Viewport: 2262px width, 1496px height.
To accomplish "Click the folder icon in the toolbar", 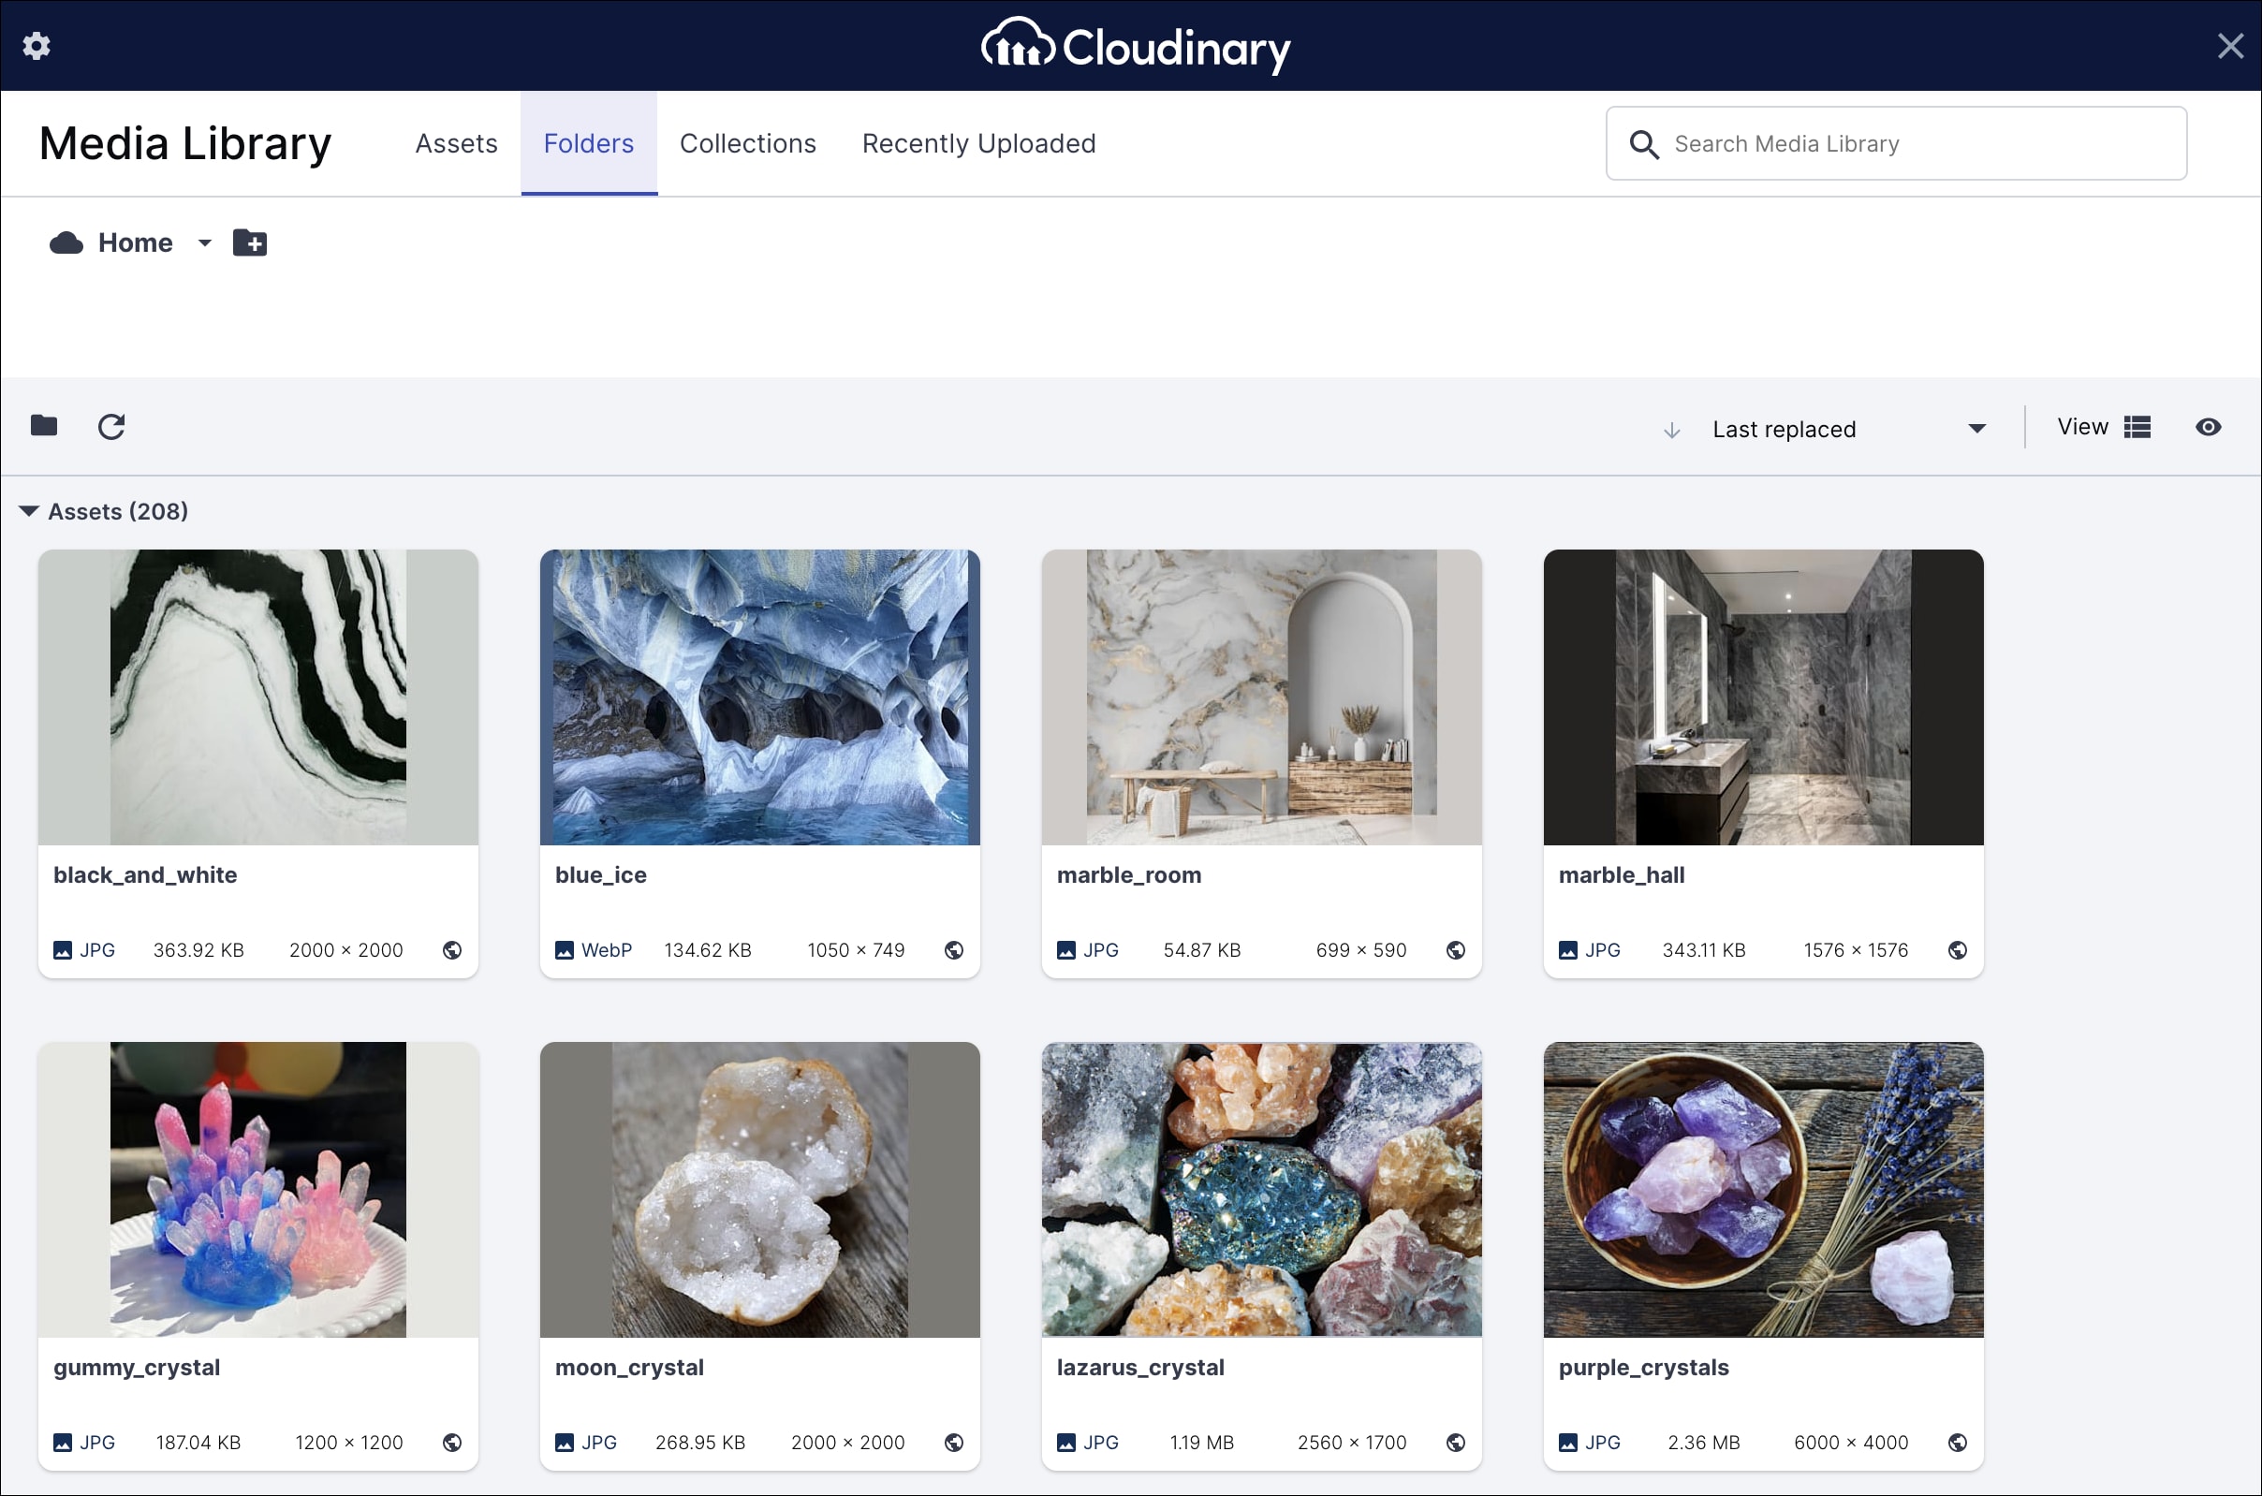I will pyautogui.click(x=44, y=426).
